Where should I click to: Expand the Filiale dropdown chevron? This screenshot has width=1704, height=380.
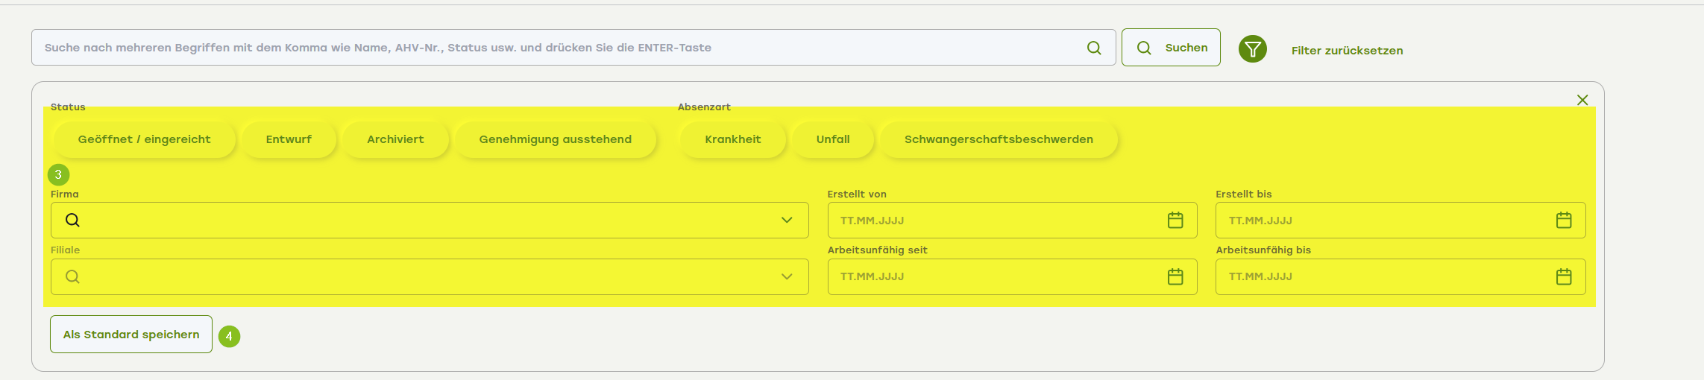point(787,276)
